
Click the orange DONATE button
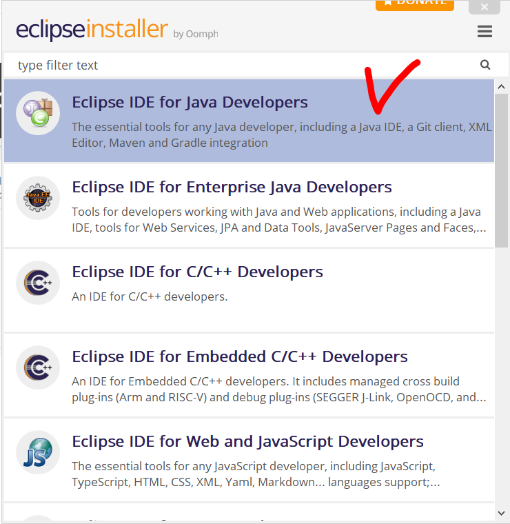click(x=415, y=5)
